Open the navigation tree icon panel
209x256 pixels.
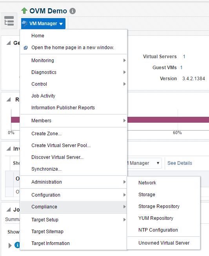[x=9, y=21]
